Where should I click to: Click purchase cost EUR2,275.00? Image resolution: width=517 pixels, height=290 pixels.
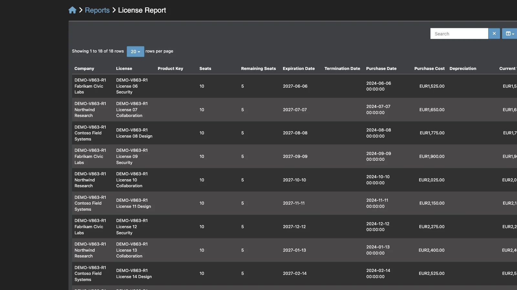pyautogui.click(x=432, y=227)
